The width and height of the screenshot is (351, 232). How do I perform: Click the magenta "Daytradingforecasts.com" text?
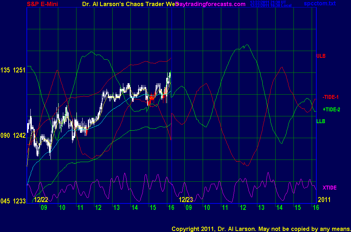[x=211, y=4]
